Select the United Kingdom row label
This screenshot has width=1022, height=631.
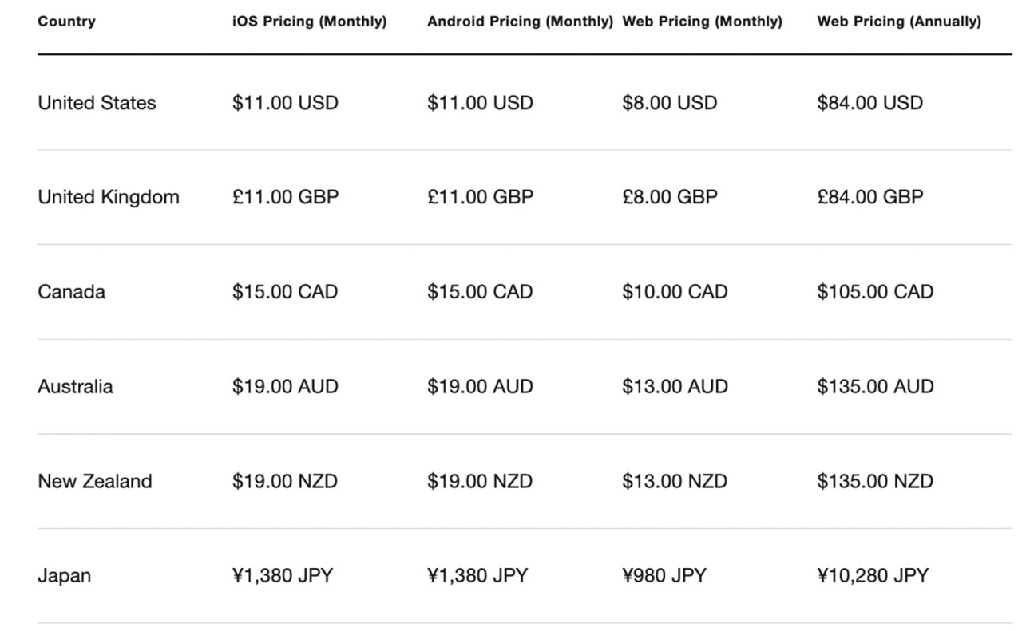click(x=109, y=197)
